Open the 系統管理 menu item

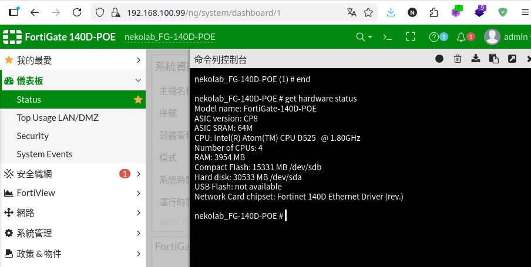(73, 233)
